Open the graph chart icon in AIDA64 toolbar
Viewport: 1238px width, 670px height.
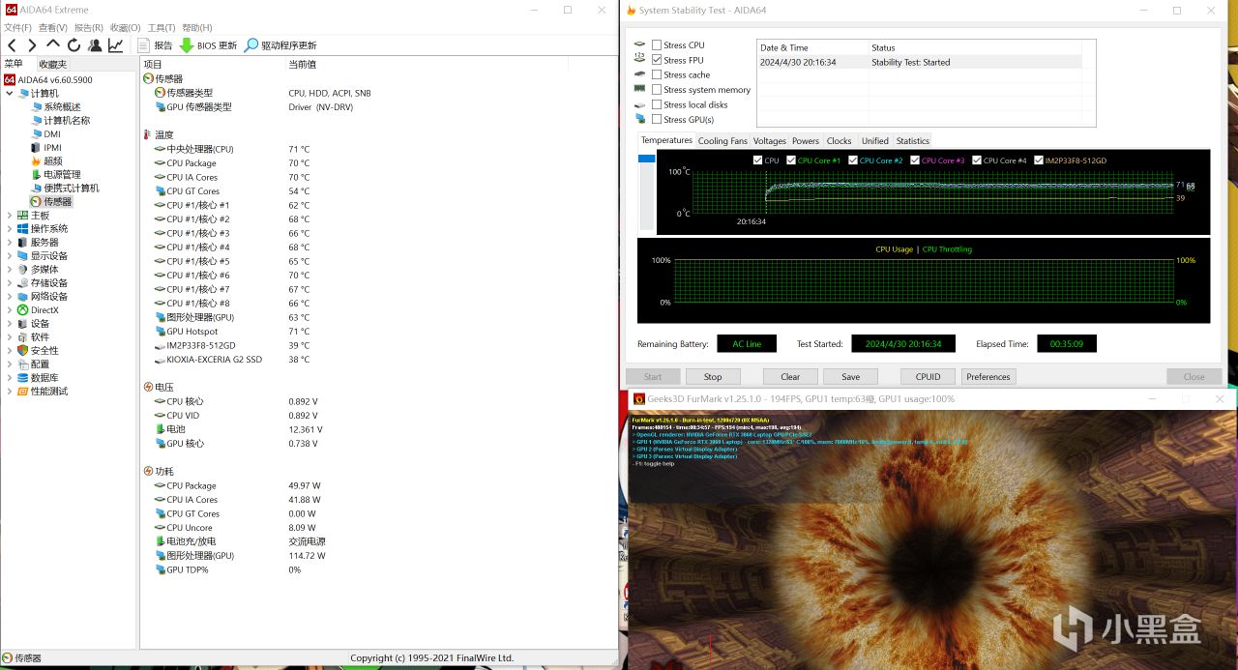point(115,45)
